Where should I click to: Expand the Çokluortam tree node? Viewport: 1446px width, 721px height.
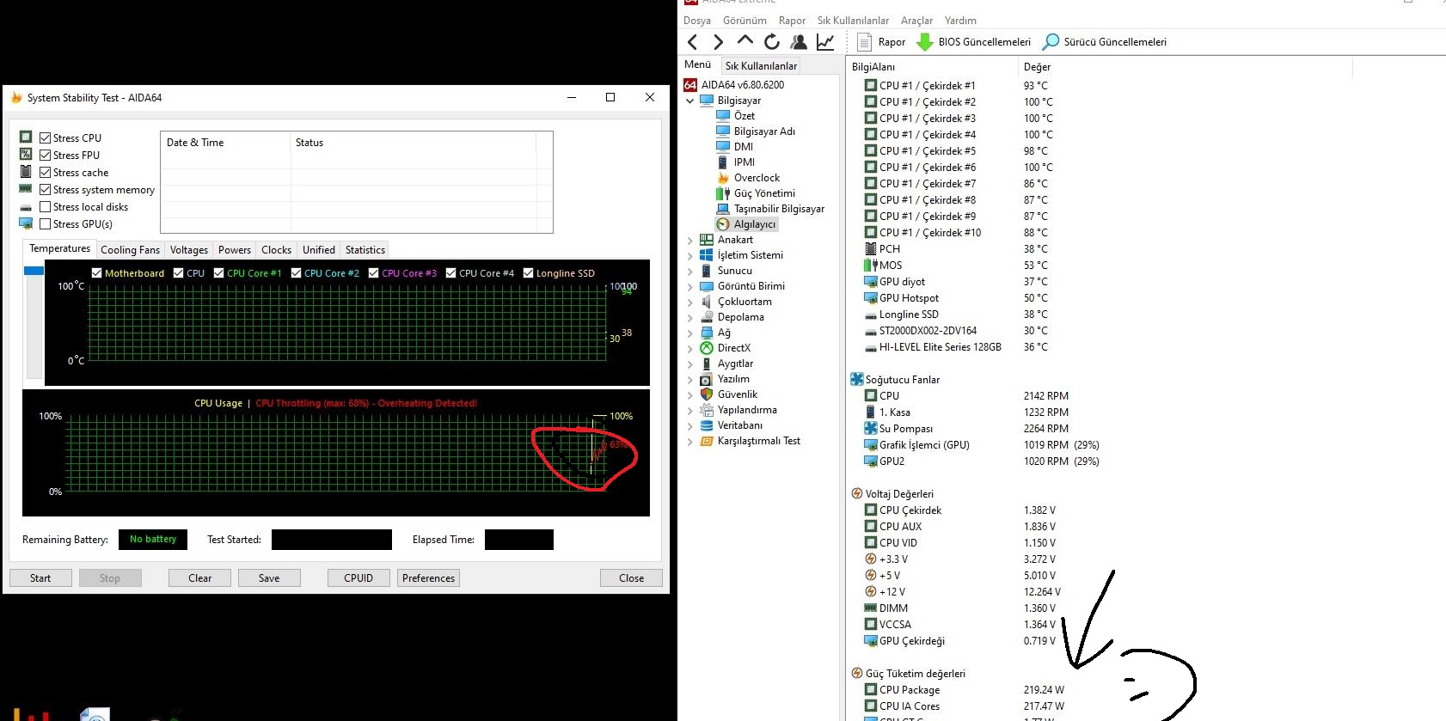point(690,302)
